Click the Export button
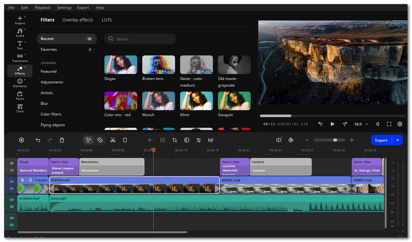The width and height of the screenshot is (412, 242). pyautogui.click(x=381, y=140)
